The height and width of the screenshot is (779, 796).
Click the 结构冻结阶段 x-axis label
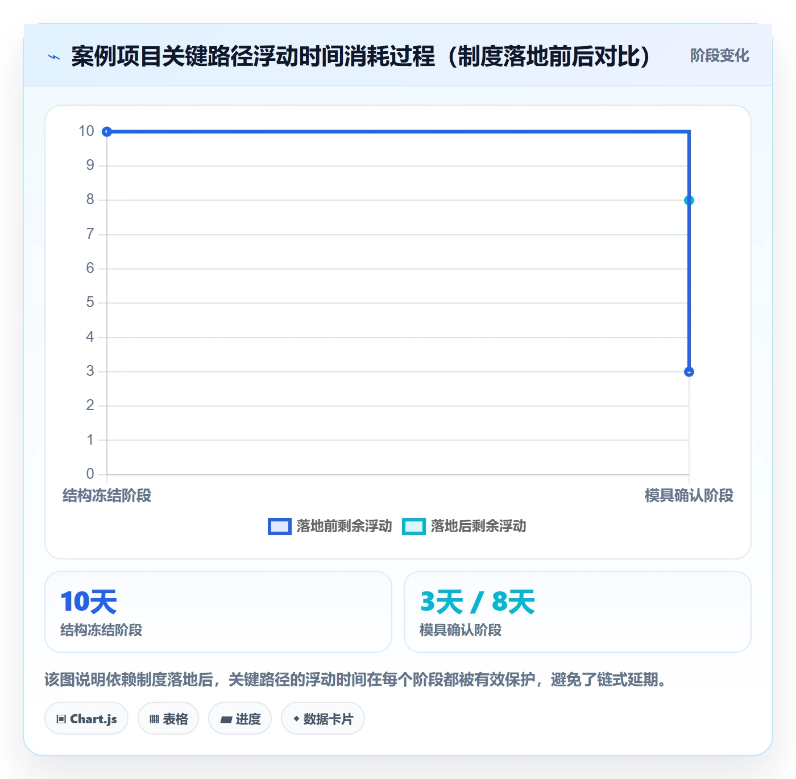[107, 496]
